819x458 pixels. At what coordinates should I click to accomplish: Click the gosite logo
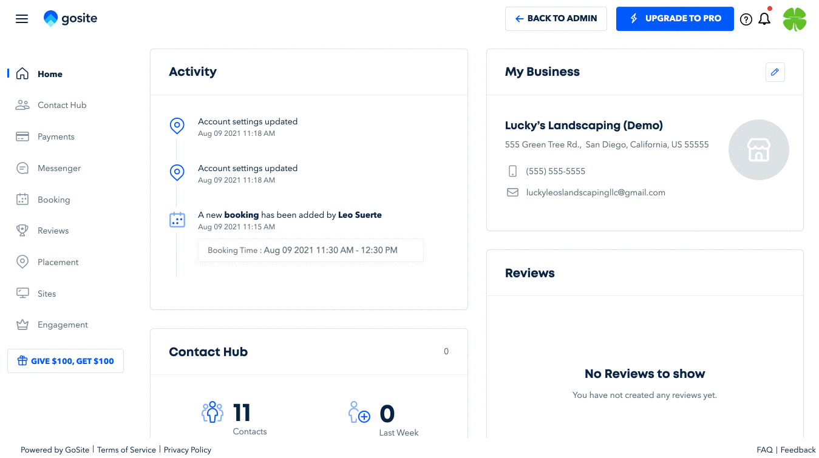[70, 18]
